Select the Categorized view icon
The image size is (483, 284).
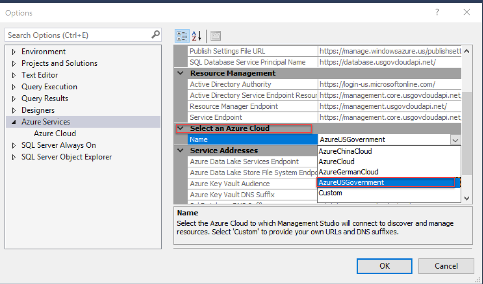(x=182, y=36)
